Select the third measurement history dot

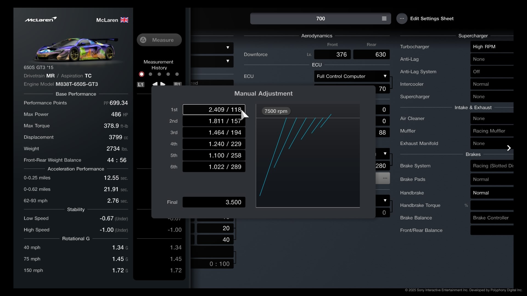point(159,74)
